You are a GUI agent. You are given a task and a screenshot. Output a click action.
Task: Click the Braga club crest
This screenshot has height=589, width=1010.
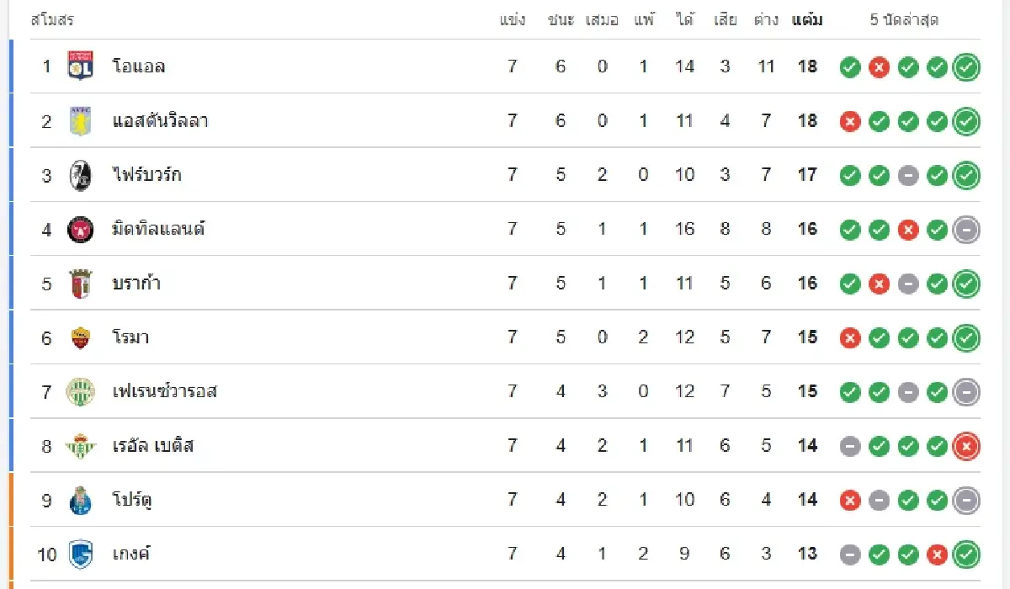80,284
